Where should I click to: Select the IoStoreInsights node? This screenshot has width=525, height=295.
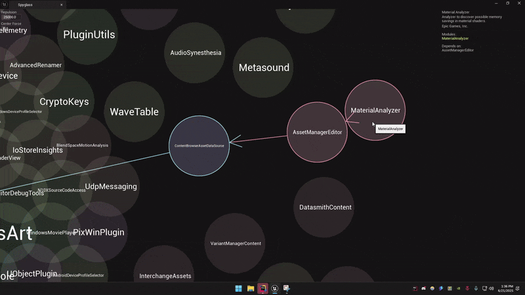37,150
